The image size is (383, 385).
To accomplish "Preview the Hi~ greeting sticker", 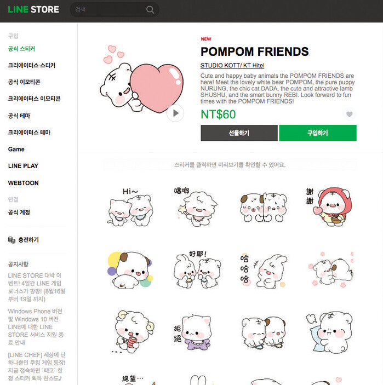I will click(131, 207).
